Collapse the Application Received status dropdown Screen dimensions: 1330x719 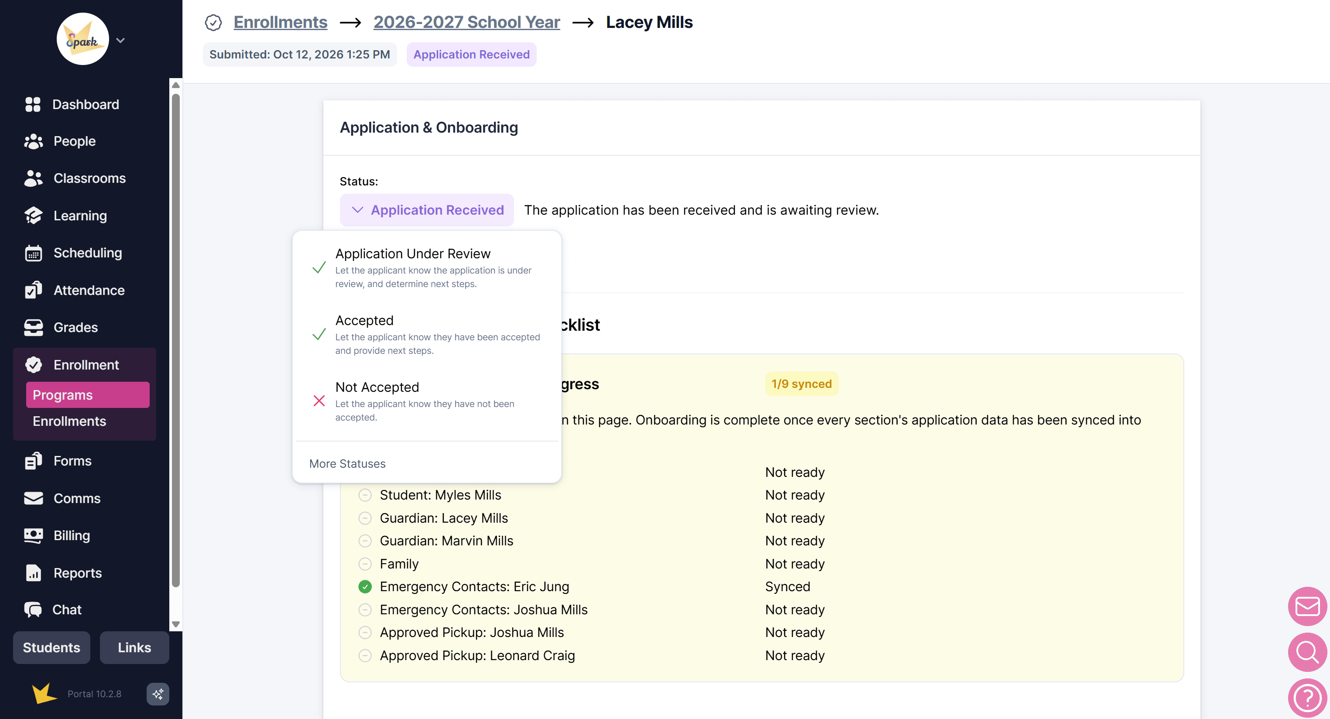point(426,210)
